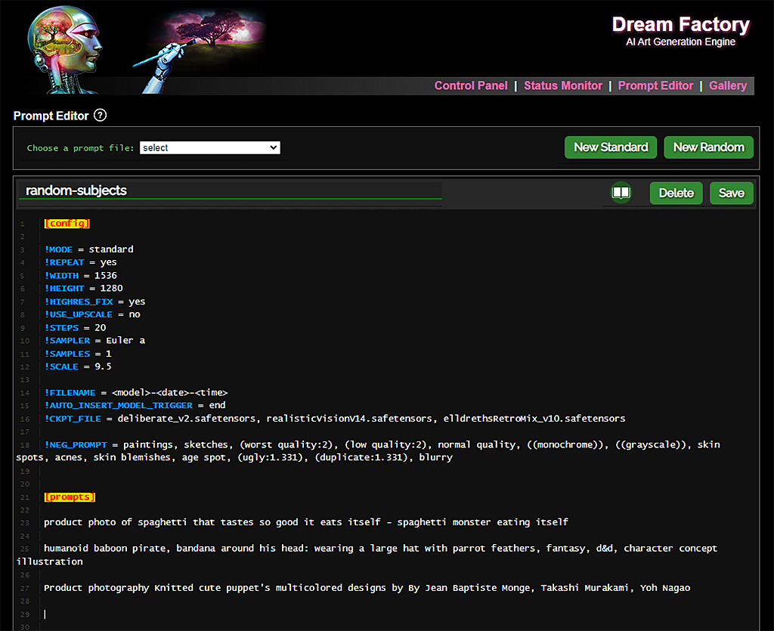774x631 pixels.
Task: Create a New Standard prompt file
Action: [611, 147]
